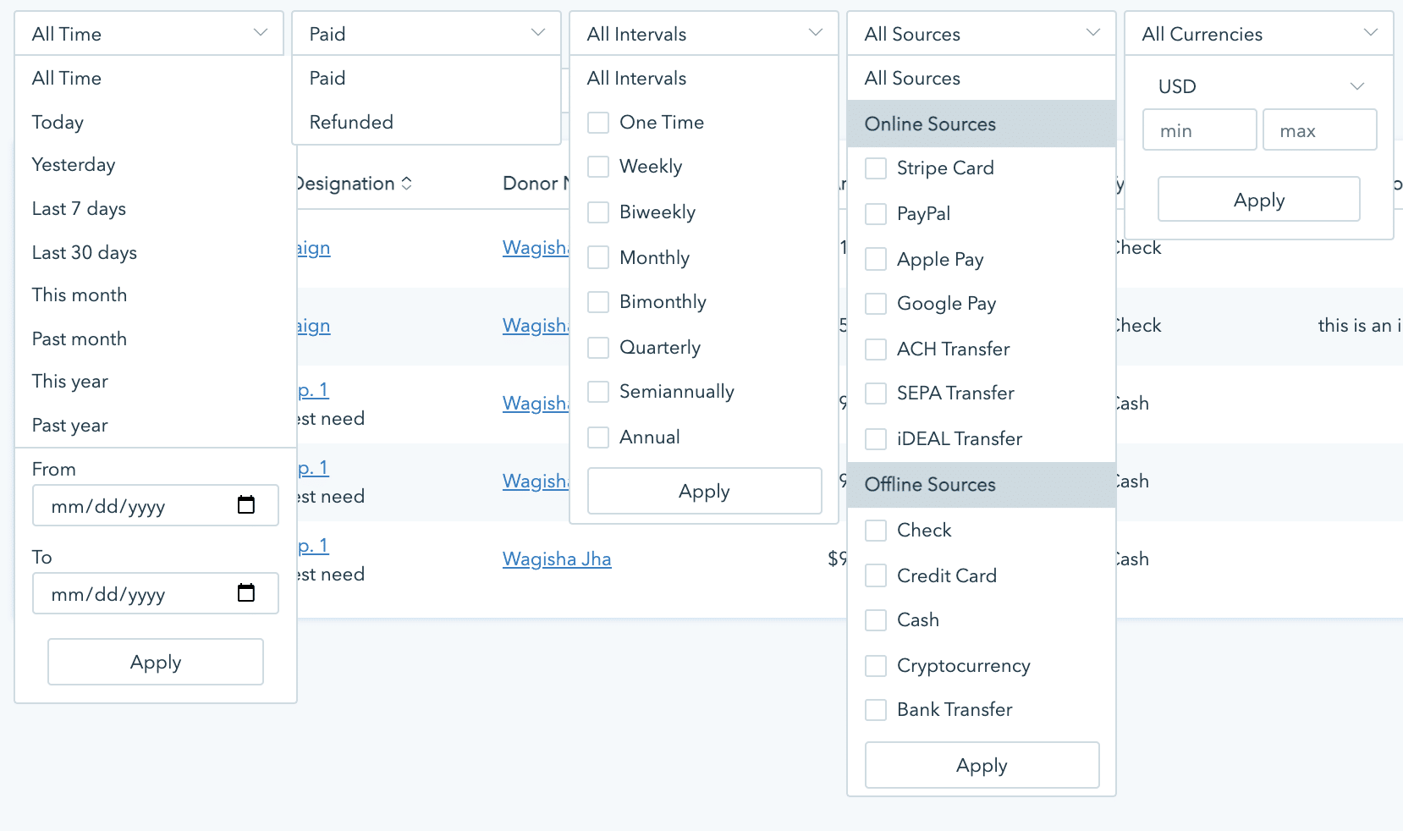Viewport: 1403px width, 831px height.
Task: Click the sort arrows on the Designation column
Action: (408, 183)
